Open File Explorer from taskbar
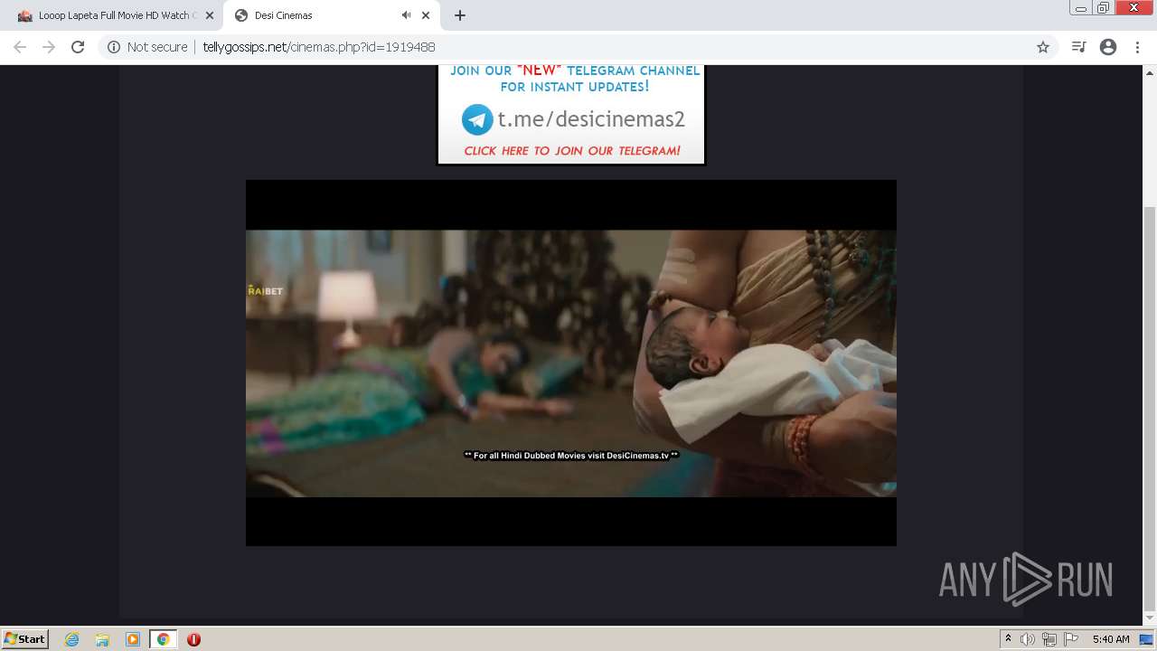This screenshot has width=1157, height=651. pos(102,639)
